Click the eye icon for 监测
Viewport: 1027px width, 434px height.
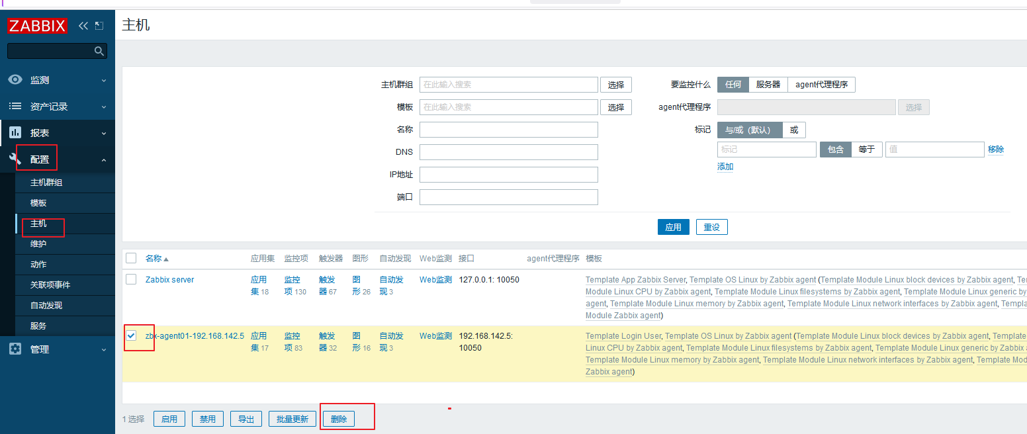tap(15, 80)
